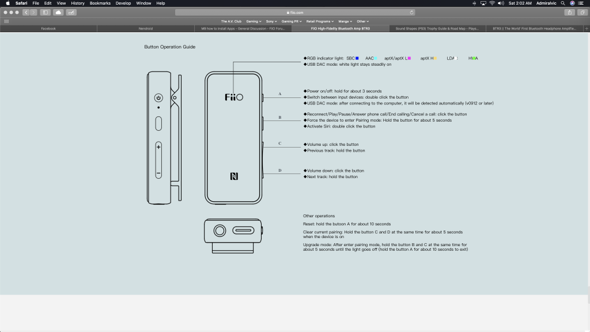This screenshot has height=332, width=590.
Task: Click the minus volume symbol on diagram
Action: (x=158, y=173)
